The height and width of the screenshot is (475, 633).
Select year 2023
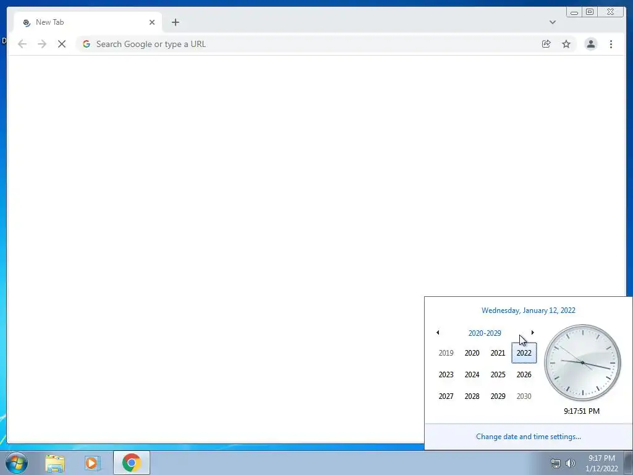click(446, 375)
